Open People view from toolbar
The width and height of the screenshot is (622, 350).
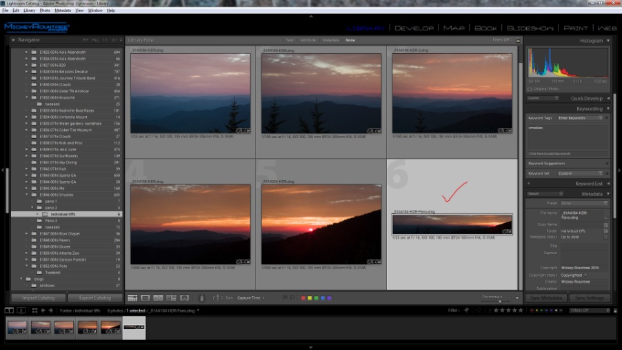[x=184, y=298]
